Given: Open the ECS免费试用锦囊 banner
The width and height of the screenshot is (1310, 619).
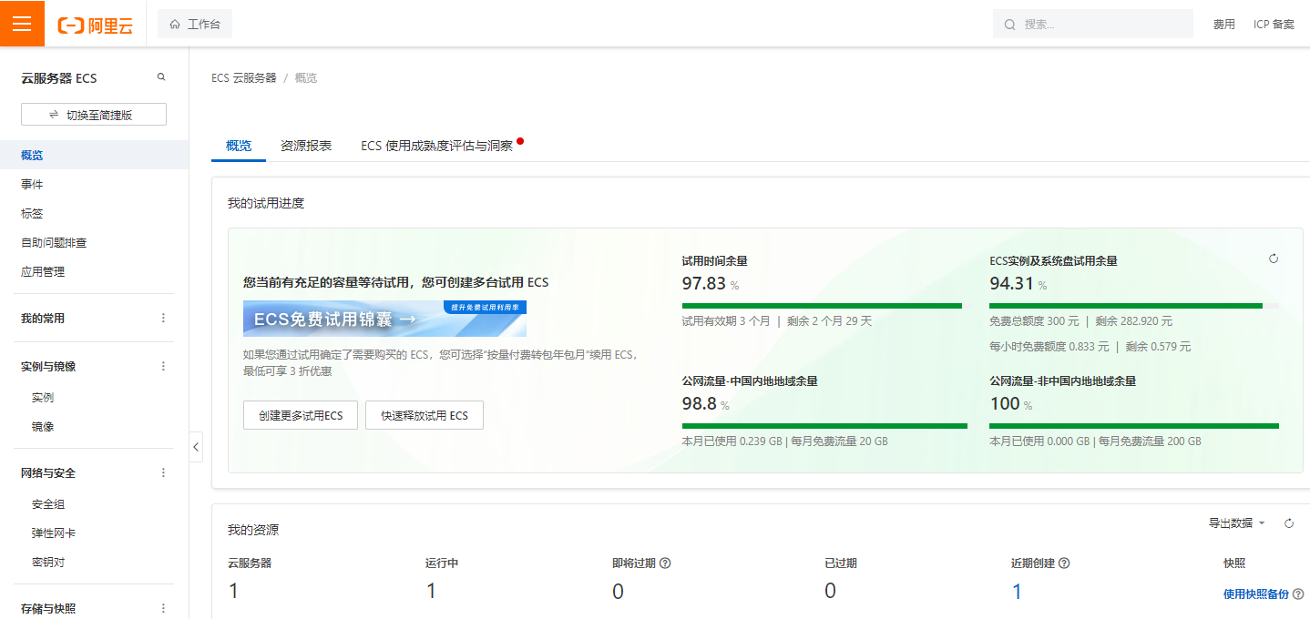Looking at the screenshot, I should [x=384, y=319].
